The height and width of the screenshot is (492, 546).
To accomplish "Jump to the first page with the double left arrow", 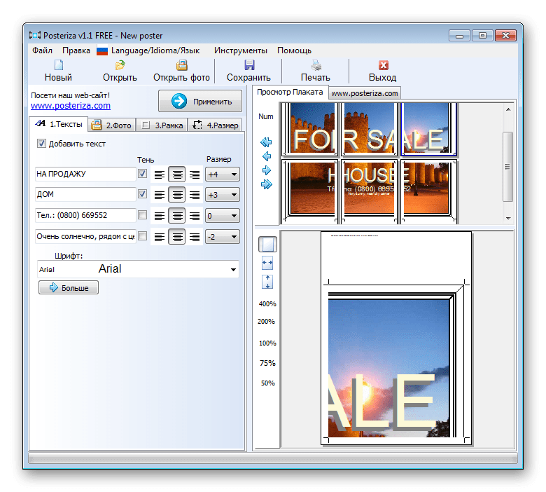I will tap(266, 142).
